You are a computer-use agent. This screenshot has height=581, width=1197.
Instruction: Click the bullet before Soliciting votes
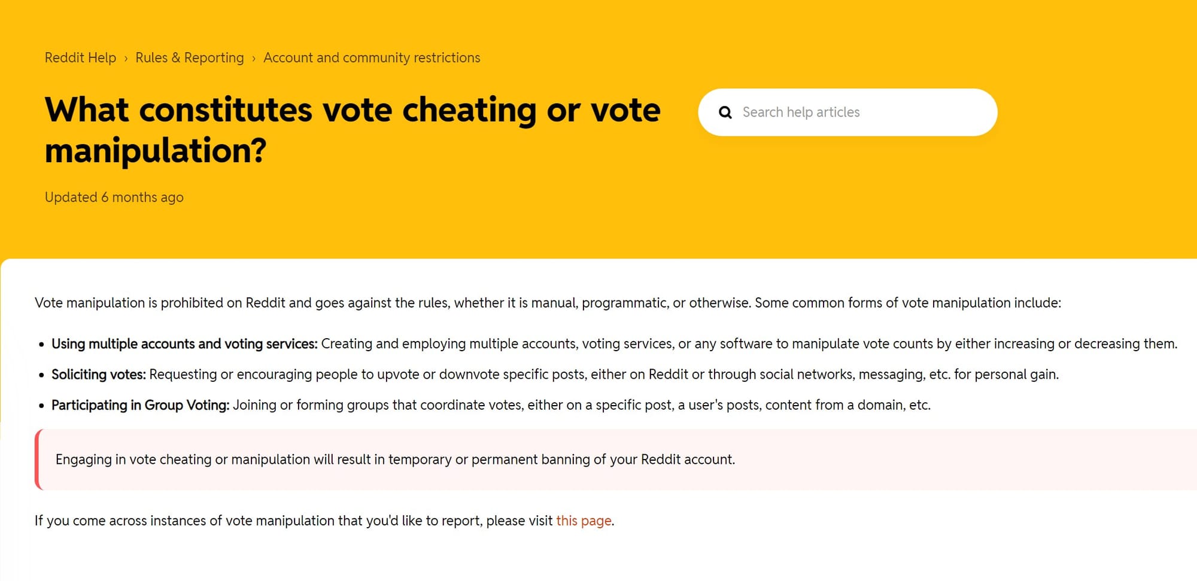point(41,375)
